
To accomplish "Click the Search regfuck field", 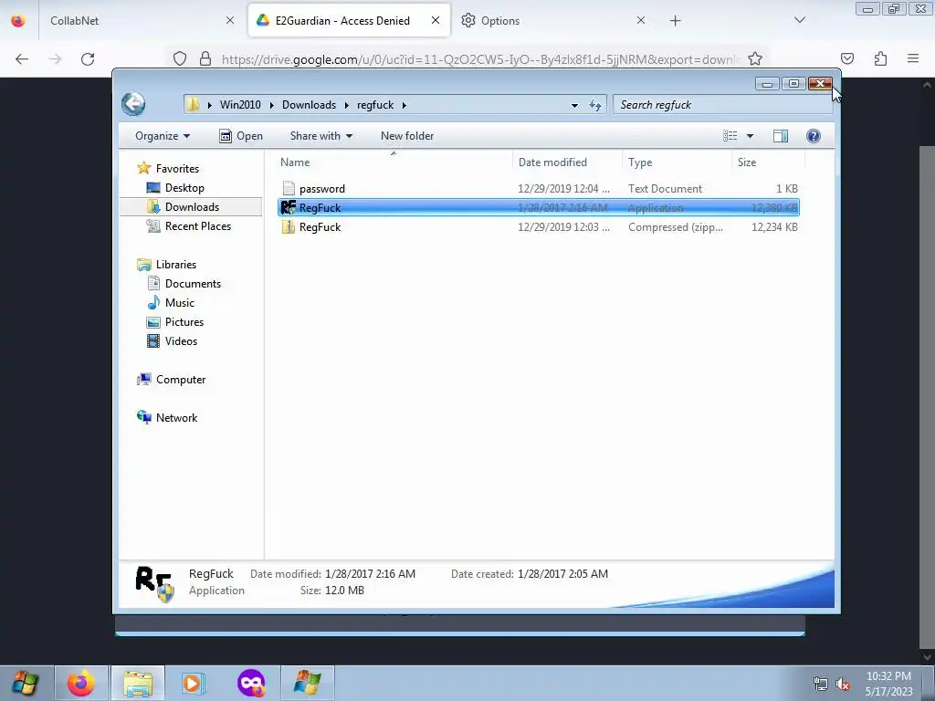I will [721, 105].
